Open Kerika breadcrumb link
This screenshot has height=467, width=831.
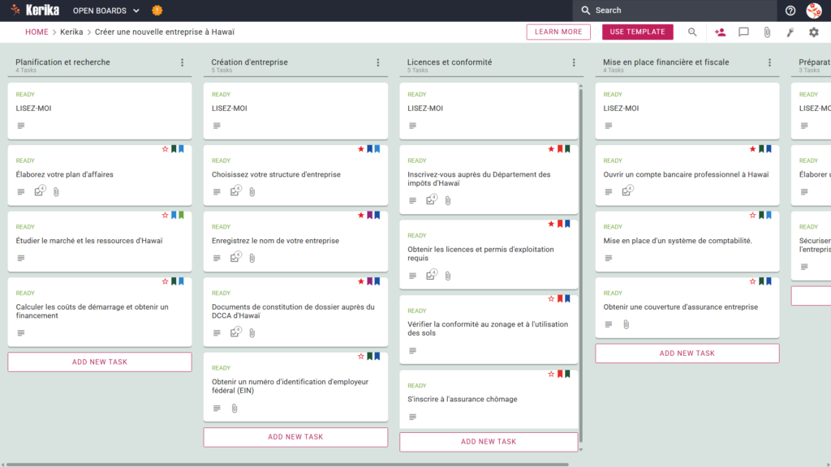[71, 32]
